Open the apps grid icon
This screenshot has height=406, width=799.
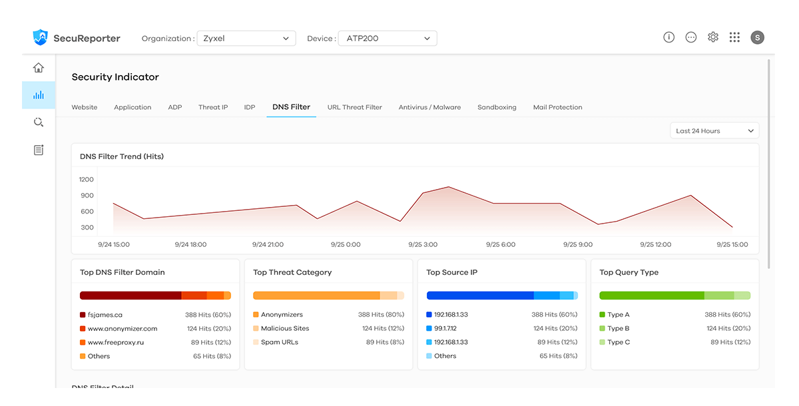[x=734, y=37]
